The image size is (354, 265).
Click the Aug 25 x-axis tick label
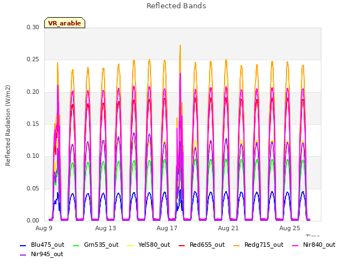coord(290,228)
